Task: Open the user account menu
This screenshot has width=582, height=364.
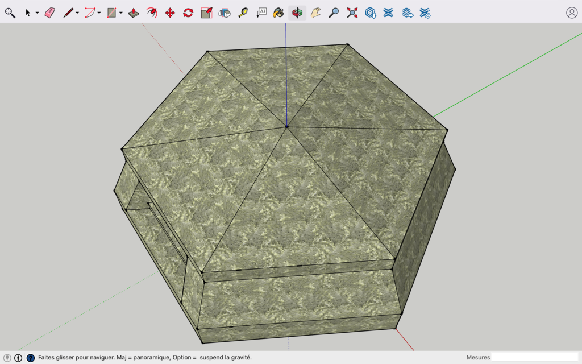Action: click(571, 12)
